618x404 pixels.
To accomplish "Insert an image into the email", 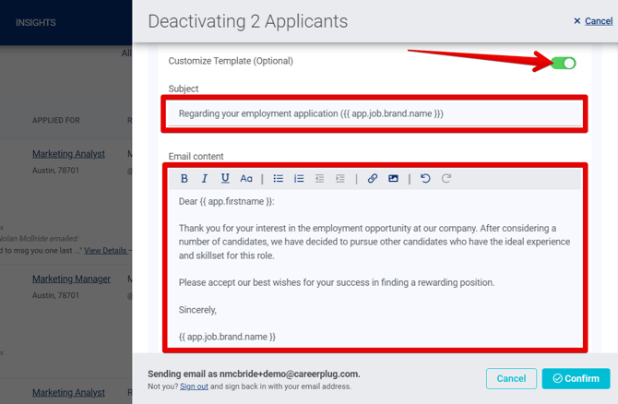I will tap(393, 179).
